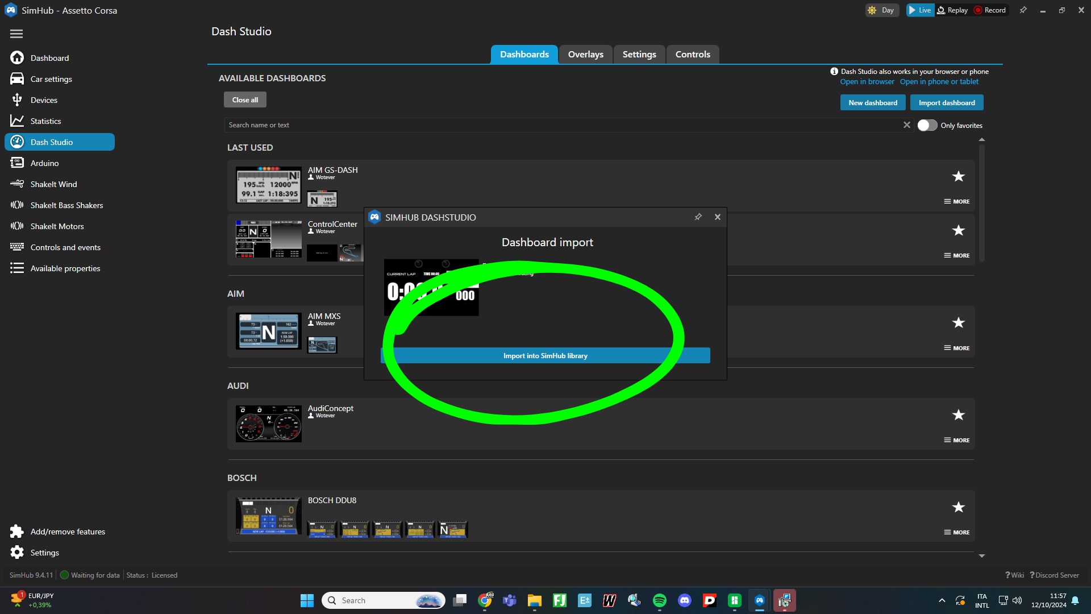Expand MORE options for AIM GS-DASH
1091x614 pixels.
click(957, 201)
